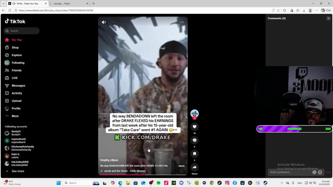Open Copilot Chat button in browser

point(326,10)
